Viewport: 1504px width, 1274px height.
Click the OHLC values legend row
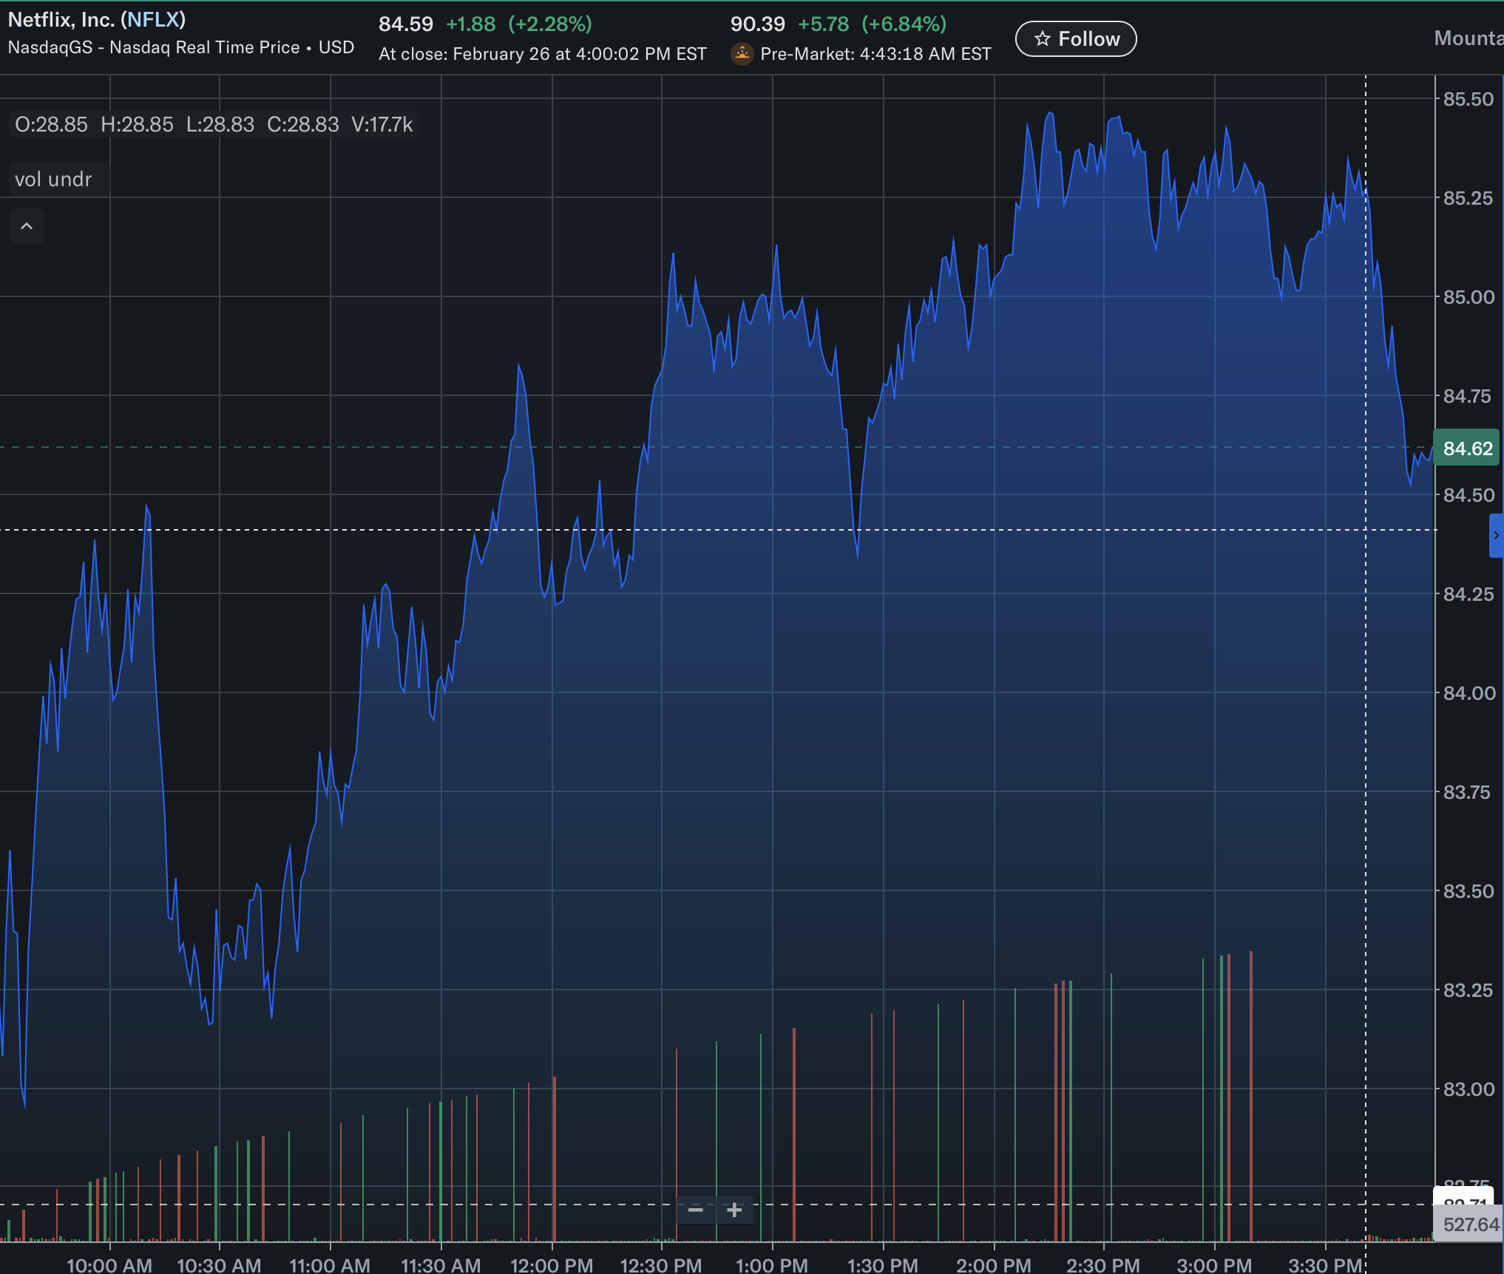214,124
